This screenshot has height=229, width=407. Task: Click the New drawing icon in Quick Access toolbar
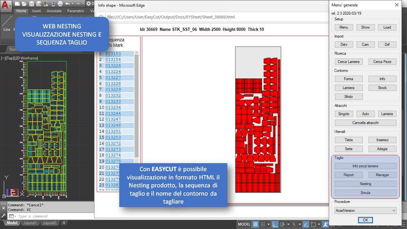point(17,4)
